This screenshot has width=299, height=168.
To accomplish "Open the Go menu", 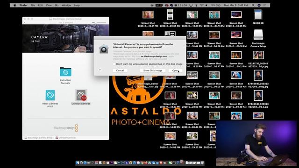I will point(57,5).
